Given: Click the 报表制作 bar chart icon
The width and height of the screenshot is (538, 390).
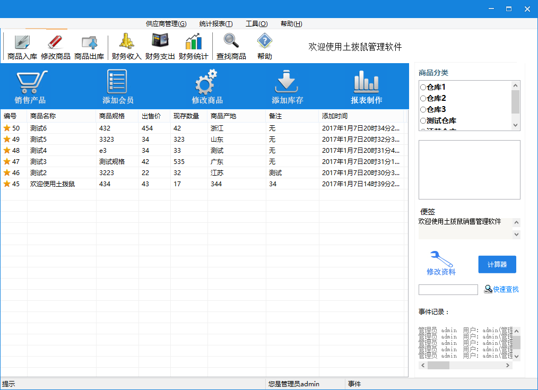Looking at the screenshot, I should 366,83.
